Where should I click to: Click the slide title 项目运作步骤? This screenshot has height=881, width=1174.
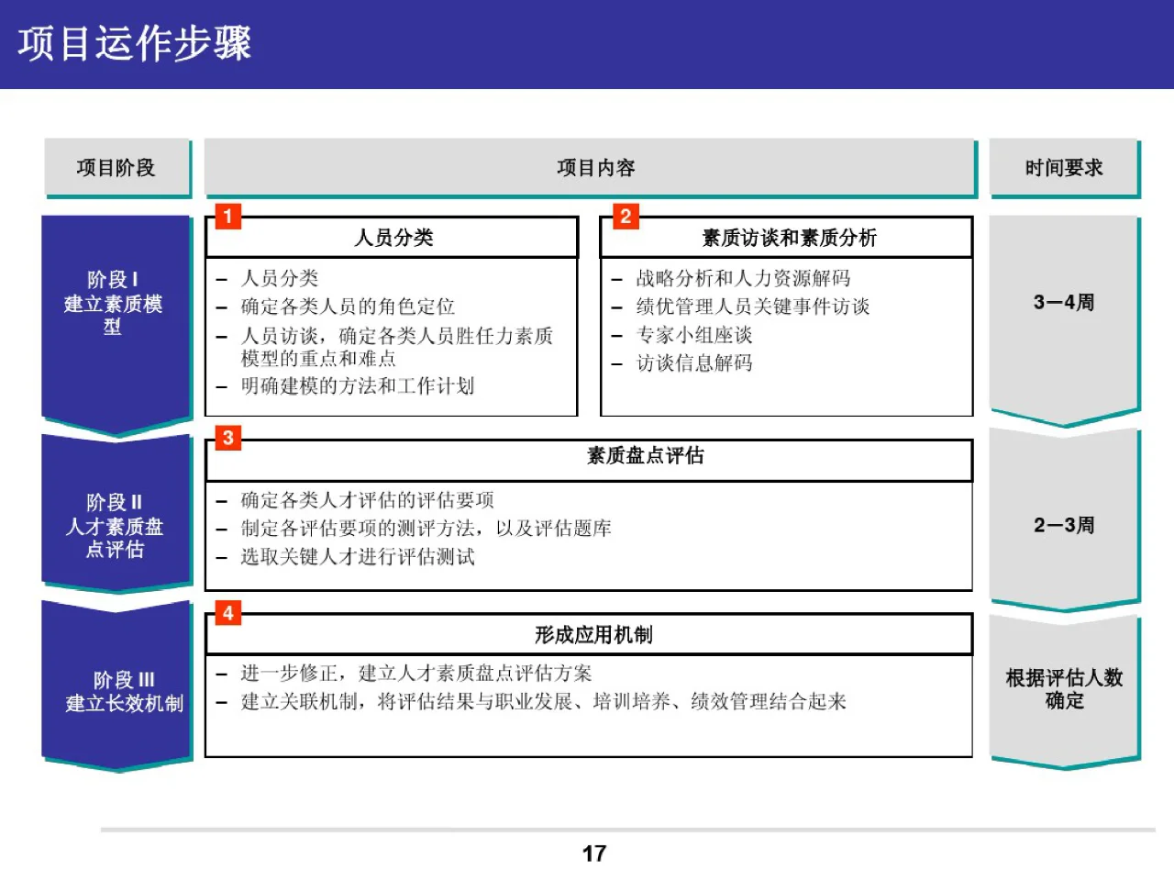click(x=134, y=42)
